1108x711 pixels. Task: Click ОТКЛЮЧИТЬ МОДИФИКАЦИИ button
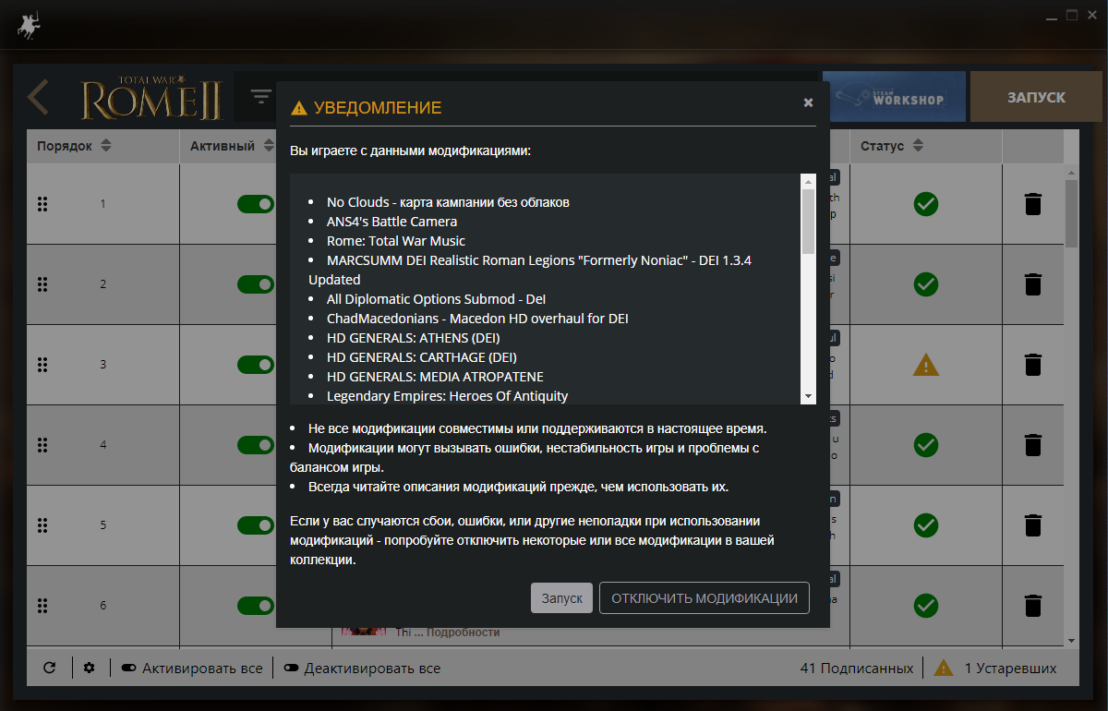pos(705,598)
